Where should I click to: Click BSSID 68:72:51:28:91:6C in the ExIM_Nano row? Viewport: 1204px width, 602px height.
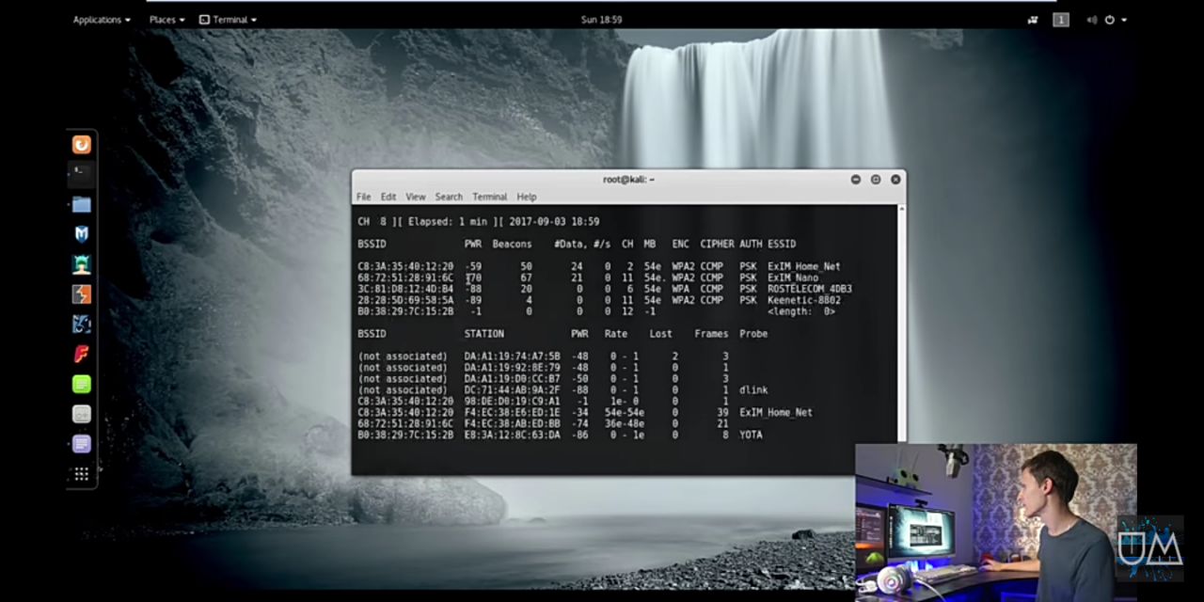click(405, 277)
